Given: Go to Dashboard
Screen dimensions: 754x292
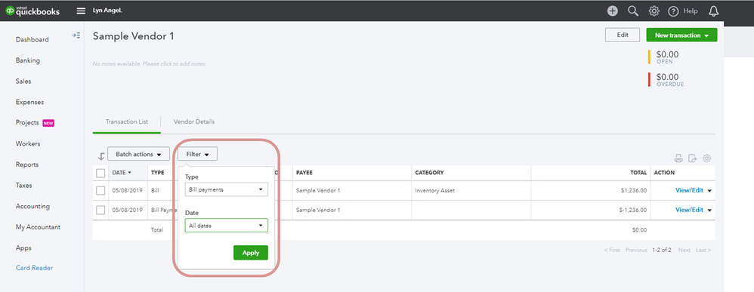Looking at the screenshot, I should 32,39.
